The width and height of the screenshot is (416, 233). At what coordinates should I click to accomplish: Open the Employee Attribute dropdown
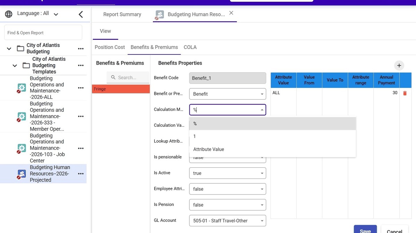click(x=227, y=189)
